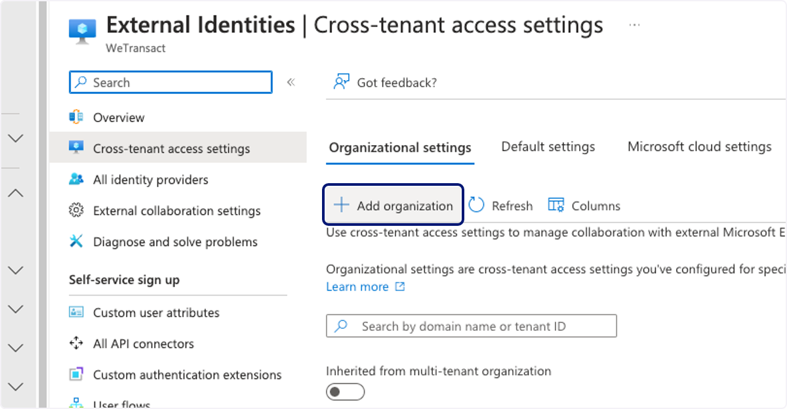
Task: Click Got feedback? link
Action: tap(397, 83)
